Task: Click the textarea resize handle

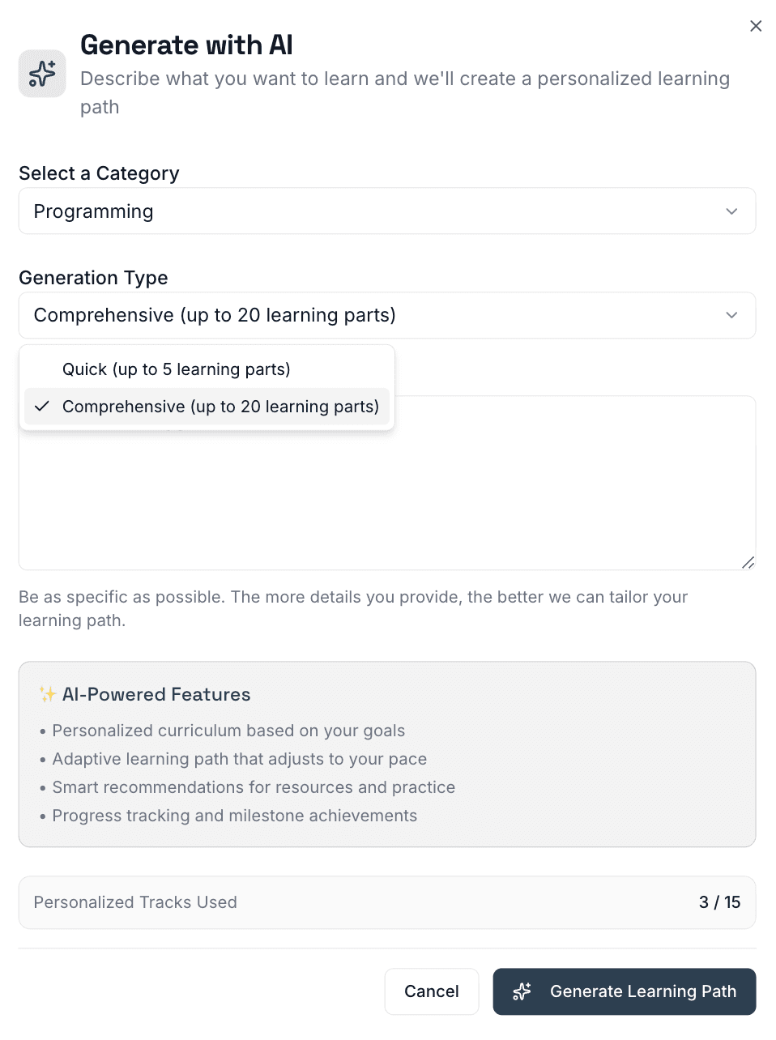Action: [x=748, y=562]
